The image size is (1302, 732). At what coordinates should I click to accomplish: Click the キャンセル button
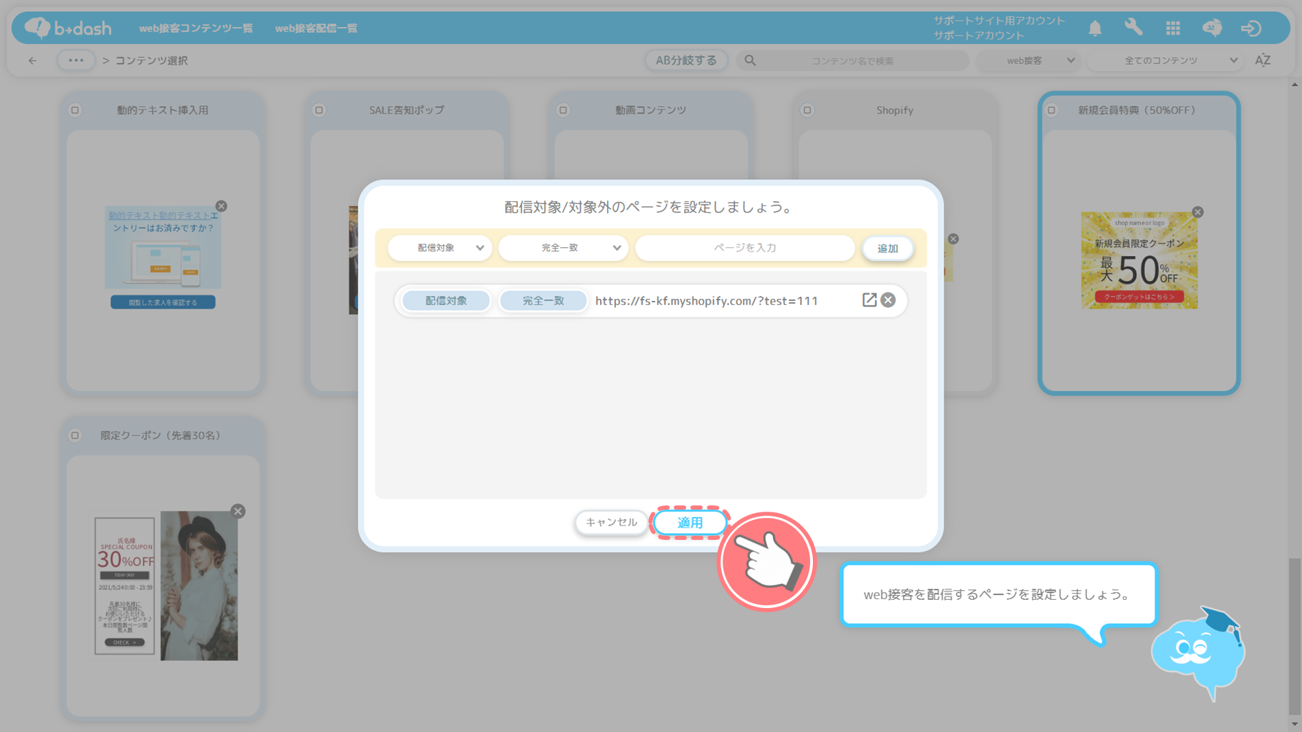610,523
